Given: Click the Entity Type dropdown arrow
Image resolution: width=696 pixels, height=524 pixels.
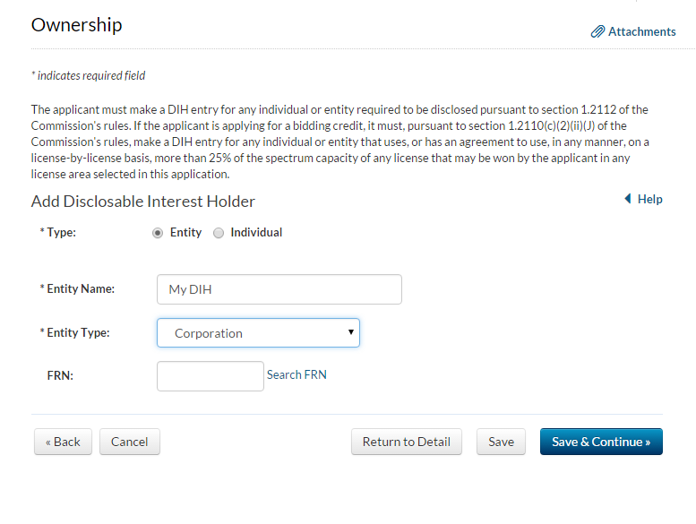Looking at the screenshot, I should coord(352,333).
